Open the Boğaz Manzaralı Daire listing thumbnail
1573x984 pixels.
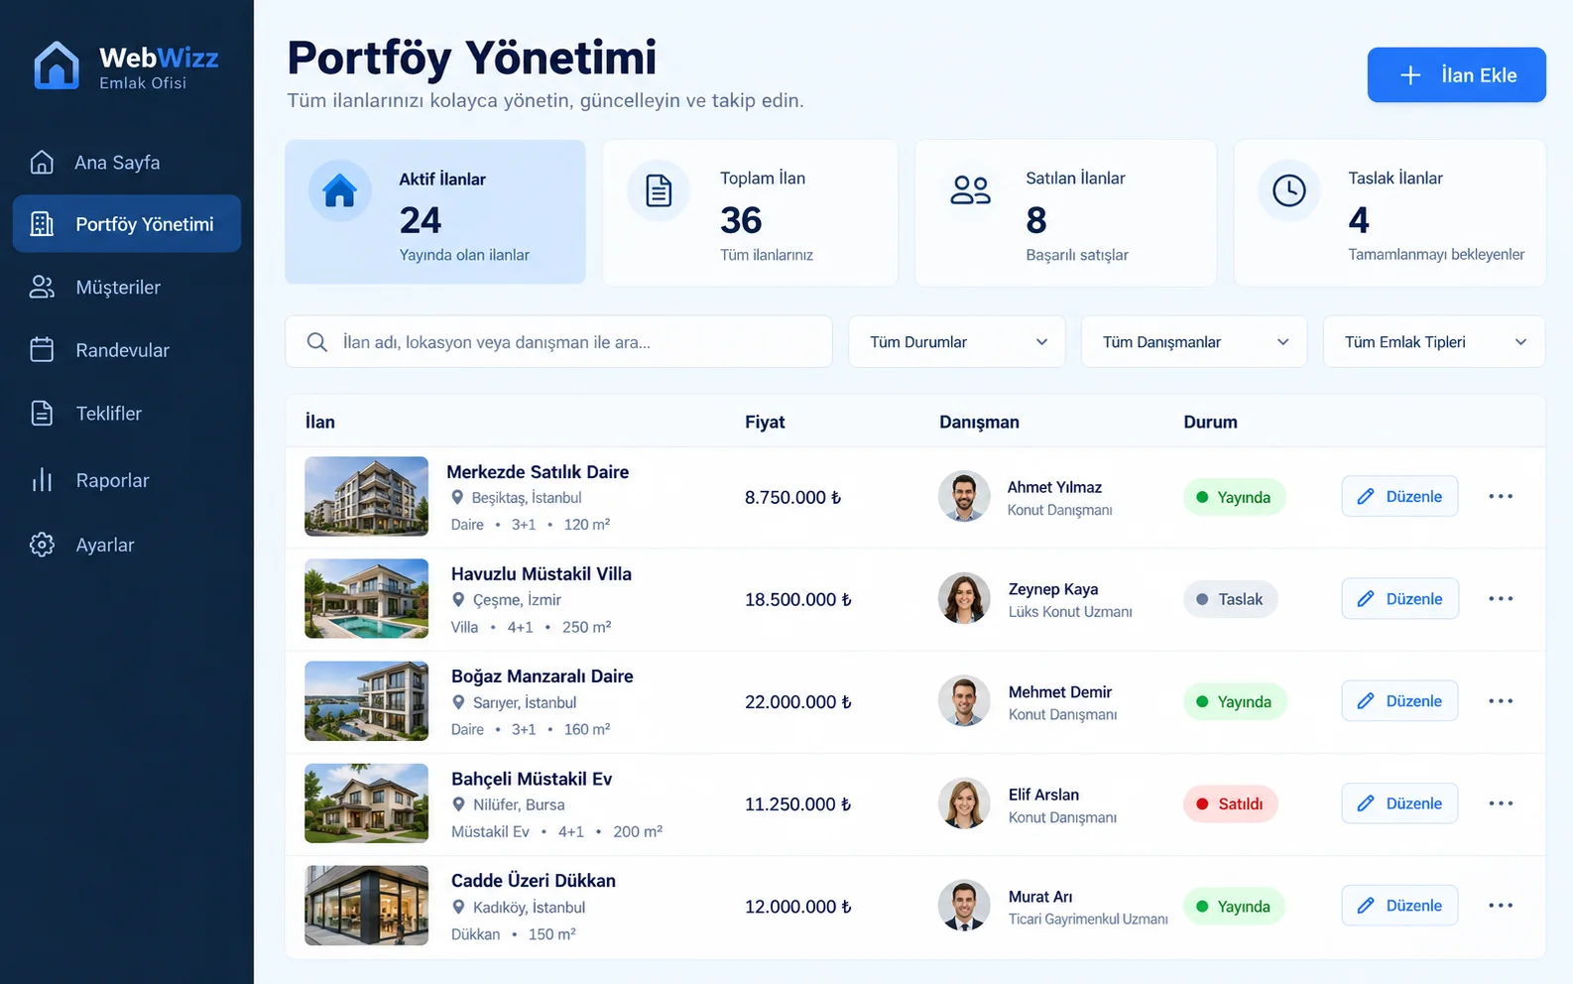pos(366,701)
